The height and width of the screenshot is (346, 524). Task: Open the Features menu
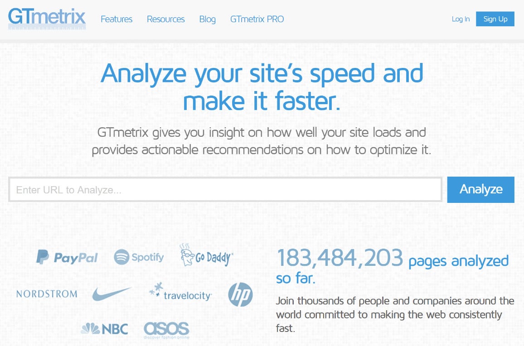pyautogui.click(x=116, y=19)
